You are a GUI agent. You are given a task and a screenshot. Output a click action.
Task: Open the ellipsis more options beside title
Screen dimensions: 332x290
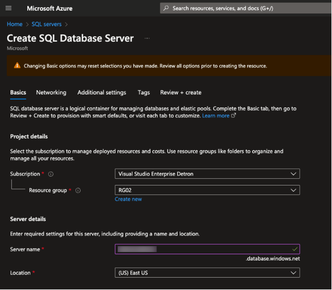pos(147,38)
